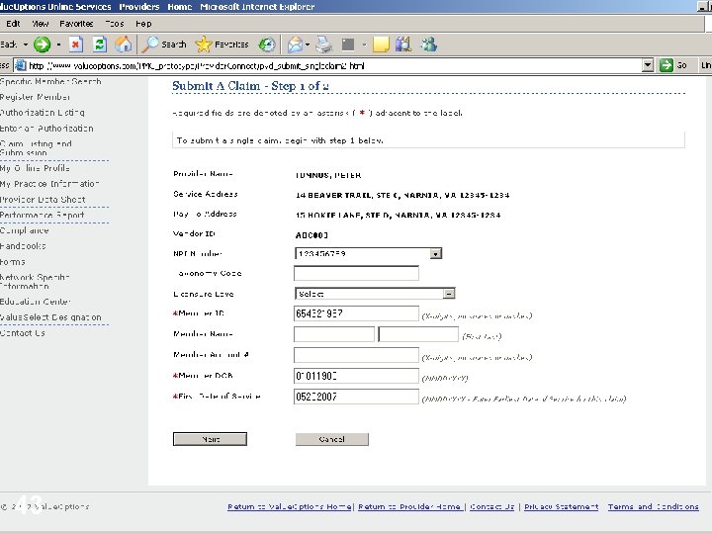Open Return to Provider Home link
This screenshot has height=534, width=712.
click(409, 506)
